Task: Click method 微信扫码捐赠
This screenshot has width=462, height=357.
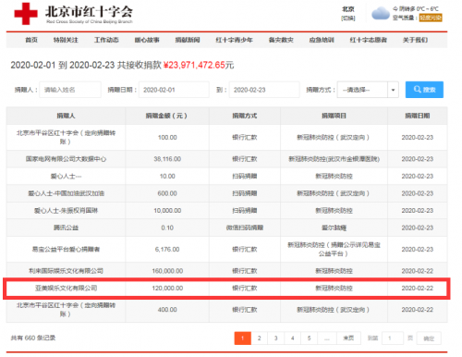Action: (245, 228)
